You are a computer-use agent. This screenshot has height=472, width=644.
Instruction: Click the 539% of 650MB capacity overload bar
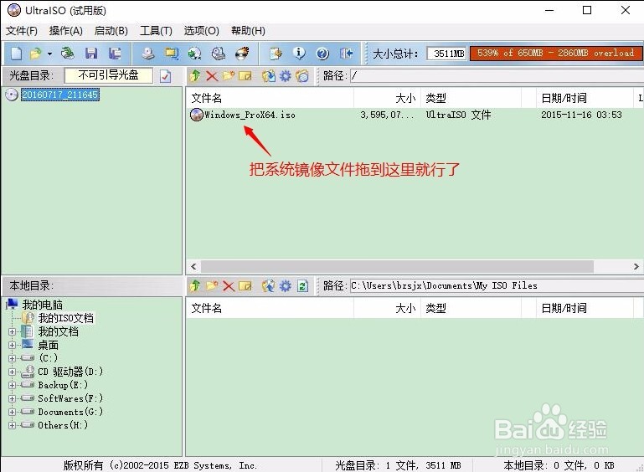click(x=556, y=54)
